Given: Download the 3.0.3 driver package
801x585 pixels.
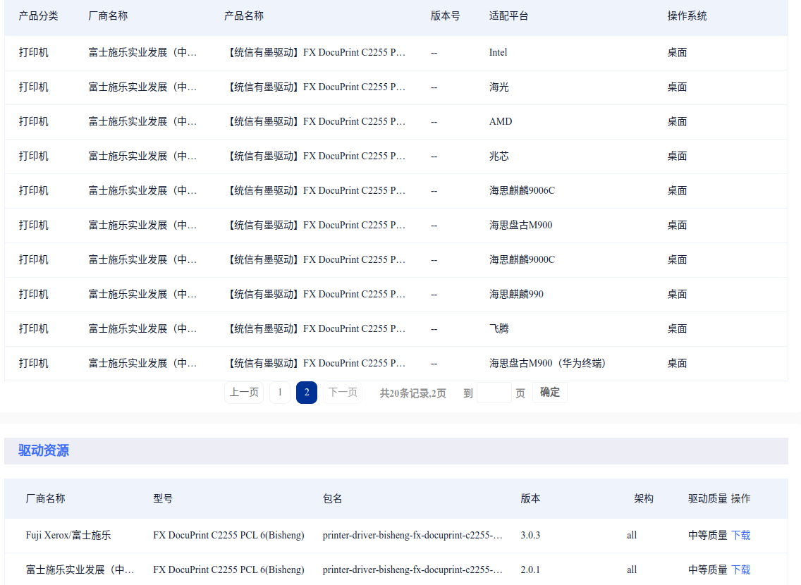Looking at the screenshot, I should point(741,535).
